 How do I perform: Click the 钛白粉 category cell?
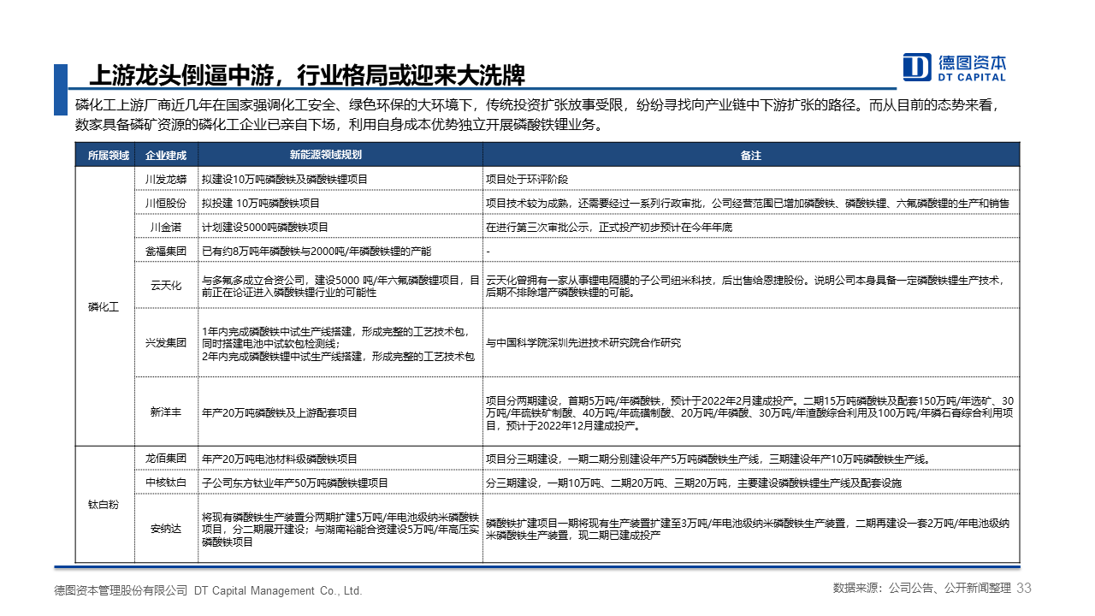104,505
